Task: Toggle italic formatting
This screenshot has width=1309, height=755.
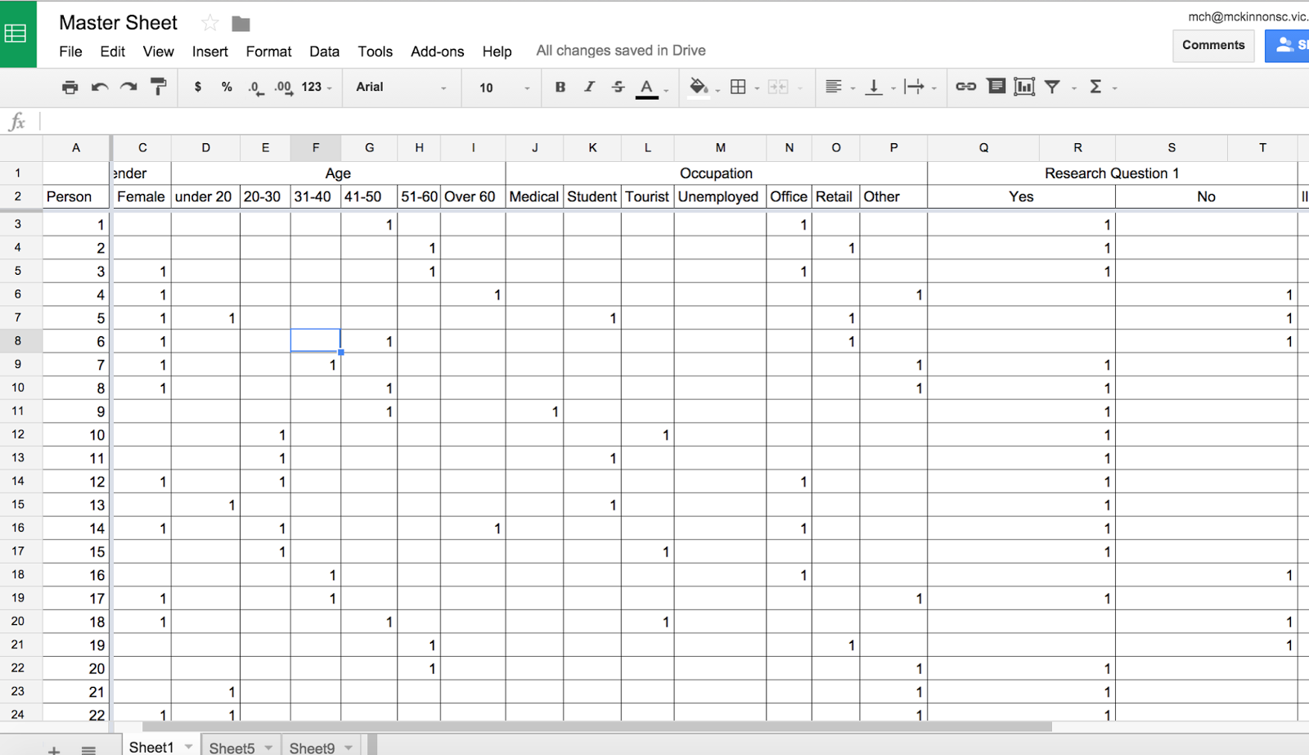Action: pyautogui.click(x=589, y=87)
